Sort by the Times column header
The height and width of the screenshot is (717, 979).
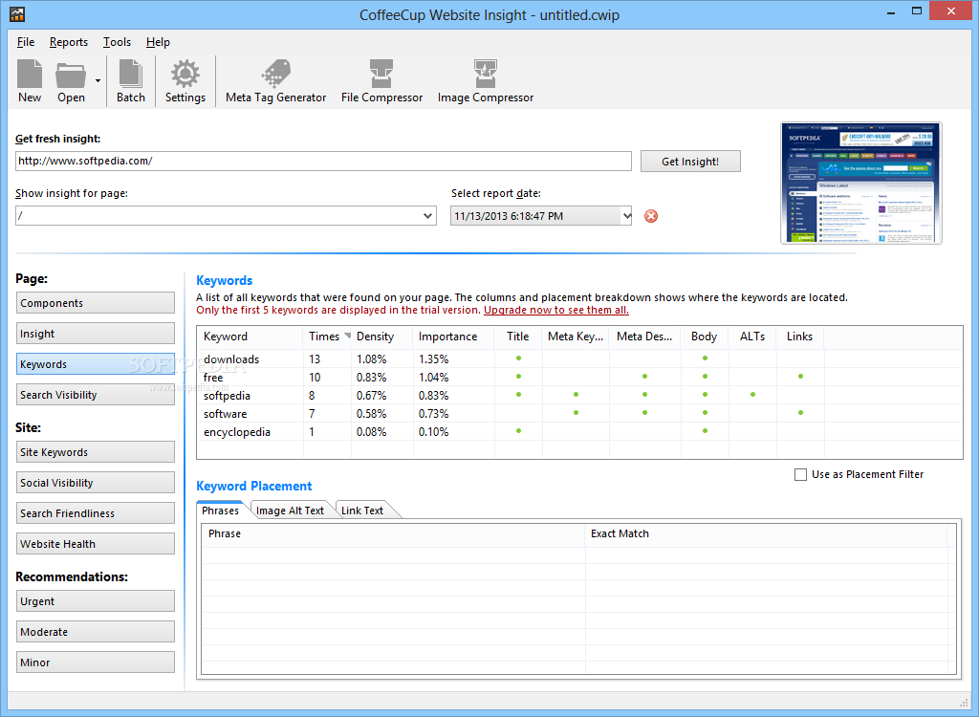pyautogui.click(x=327, y=337)
